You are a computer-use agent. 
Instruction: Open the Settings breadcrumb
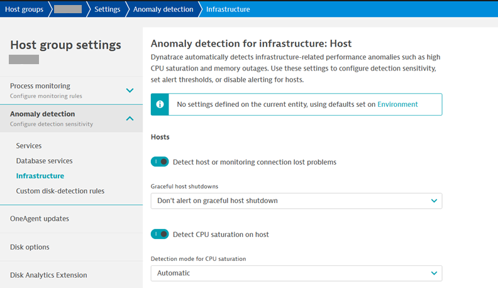(108, 9)
